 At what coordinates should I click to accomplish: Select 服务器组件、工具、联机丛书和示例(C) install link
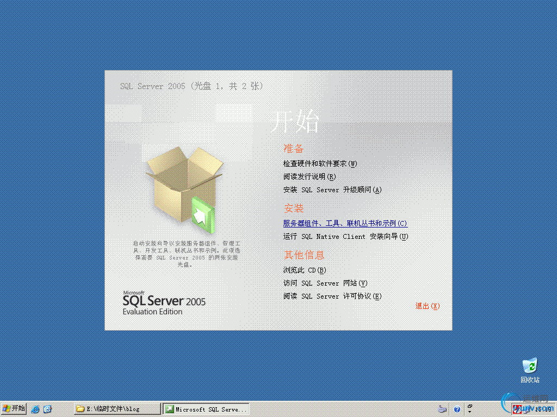click(345, 223)
